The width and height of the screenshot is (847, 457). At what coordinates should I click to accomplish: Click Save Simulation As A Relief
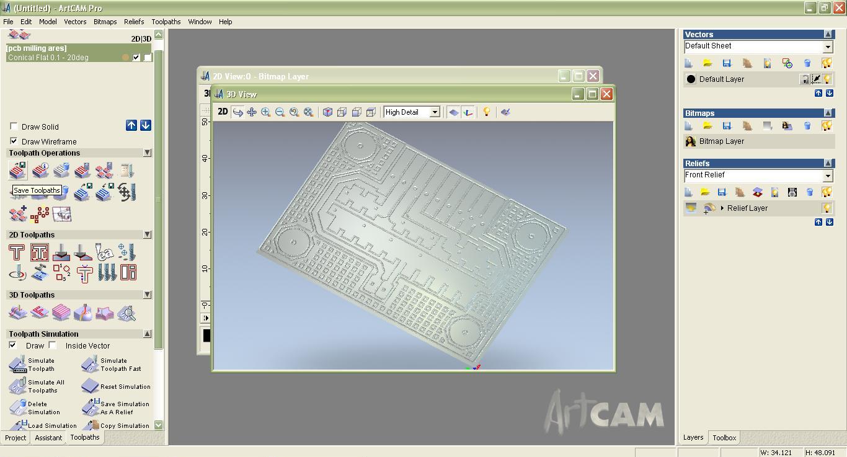pyautogui.click(x=116, y=407)
